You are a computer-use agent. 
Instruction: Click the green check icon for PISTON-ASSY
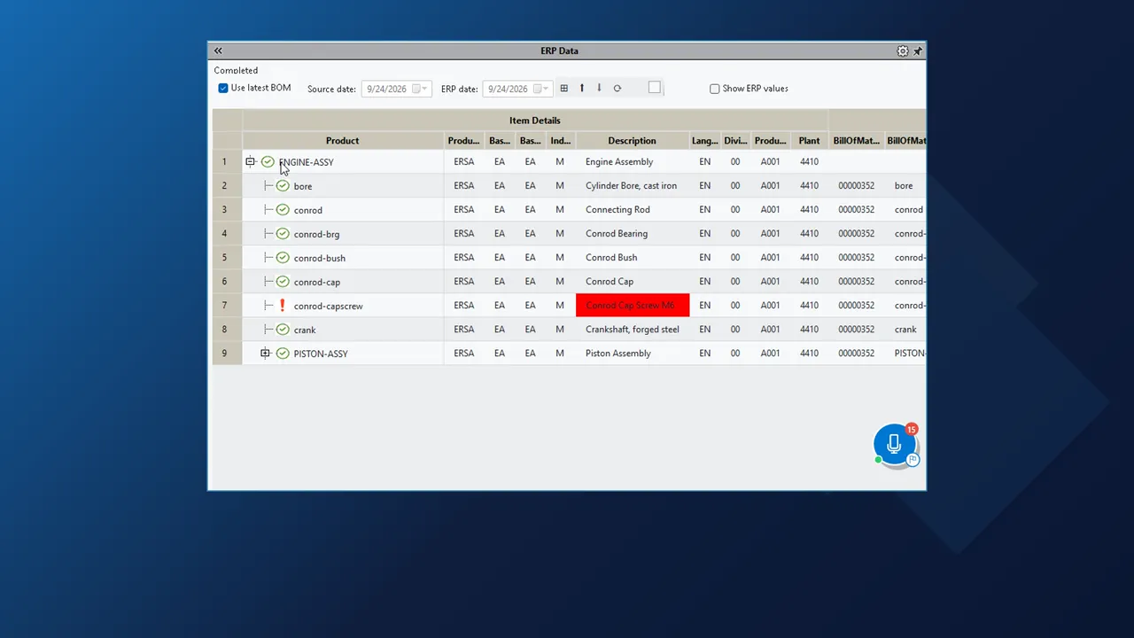(283, 354)
